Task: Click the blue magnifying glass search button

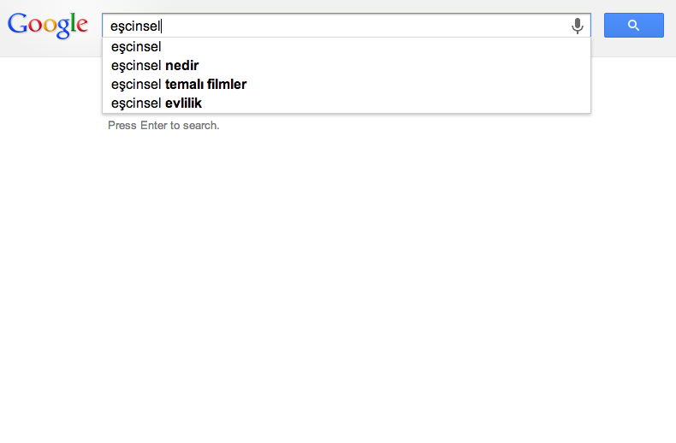Action: point(634,25)
